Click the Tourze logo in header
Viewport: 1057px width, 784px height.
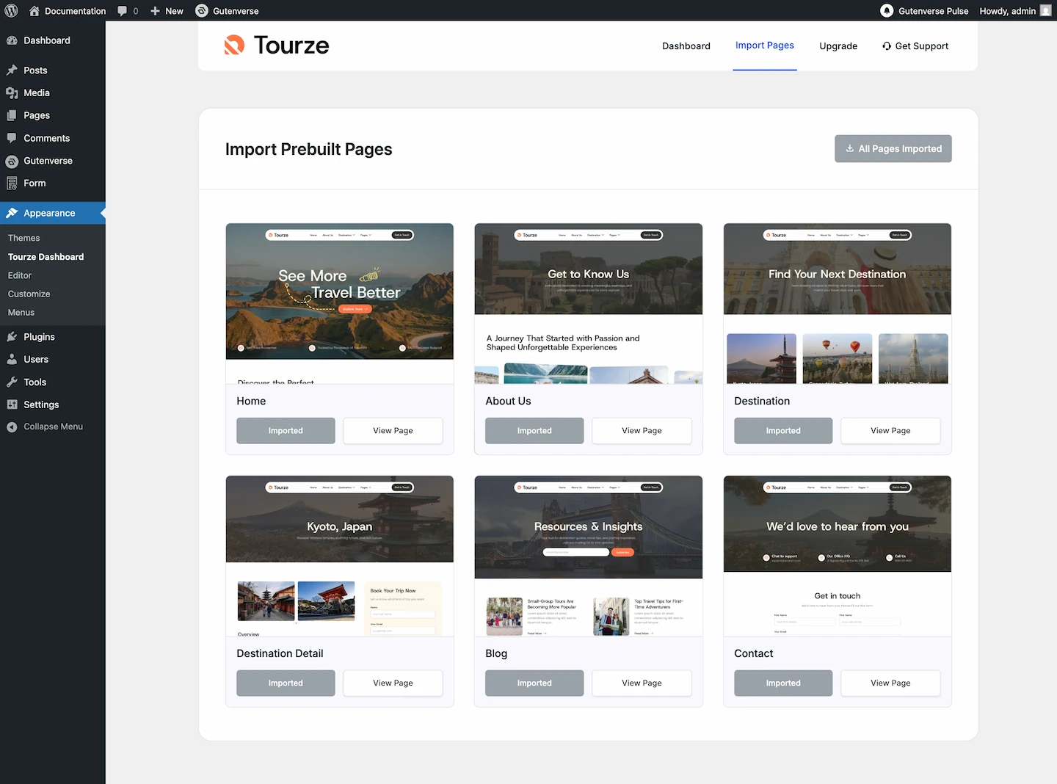click(277, 46)
